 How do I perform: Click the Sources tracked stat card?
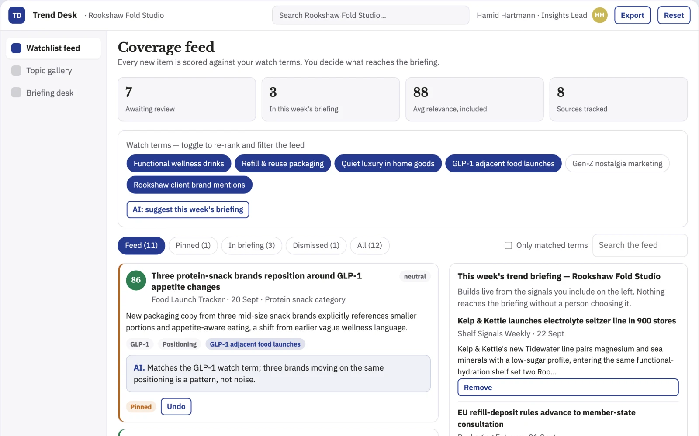(x=618, y=100)
